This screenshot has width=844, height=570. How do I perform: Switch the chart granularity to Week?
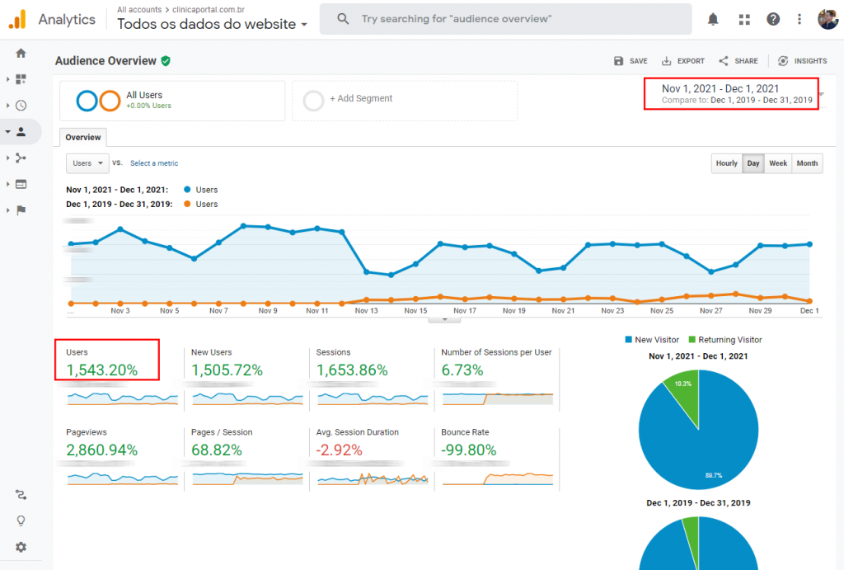777,163
